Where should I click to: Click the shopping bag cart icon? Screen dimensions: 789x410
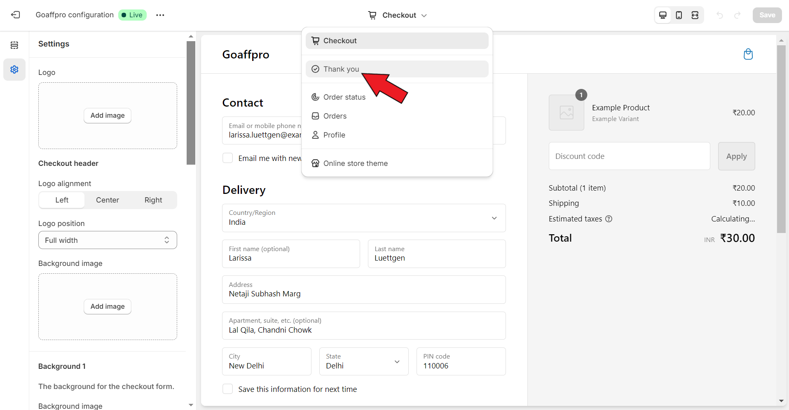748,54
